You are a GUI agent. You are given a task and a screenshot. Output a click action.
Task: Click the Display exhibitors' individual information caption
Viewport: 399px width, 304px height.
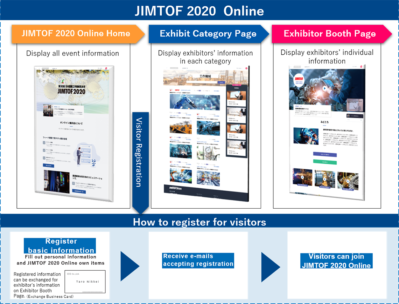[327, 56]
